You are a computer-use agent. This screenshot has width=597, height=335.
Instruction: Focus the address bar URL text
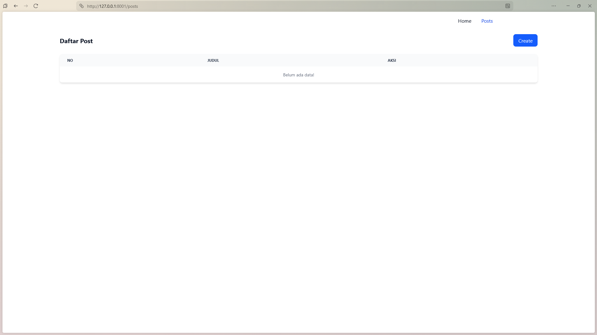112,6
